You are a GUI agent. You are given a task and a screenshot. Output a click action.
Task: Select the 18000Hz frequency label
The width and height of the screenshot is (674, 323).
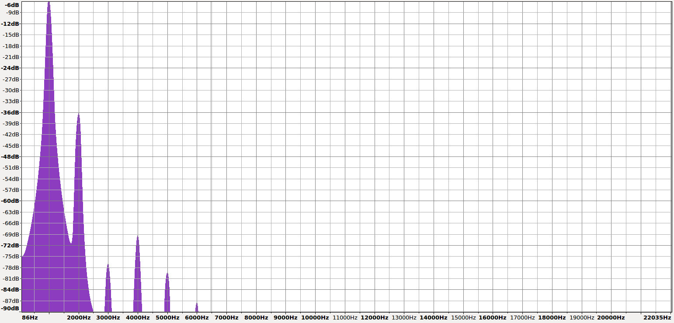click(x=552, y=317)
